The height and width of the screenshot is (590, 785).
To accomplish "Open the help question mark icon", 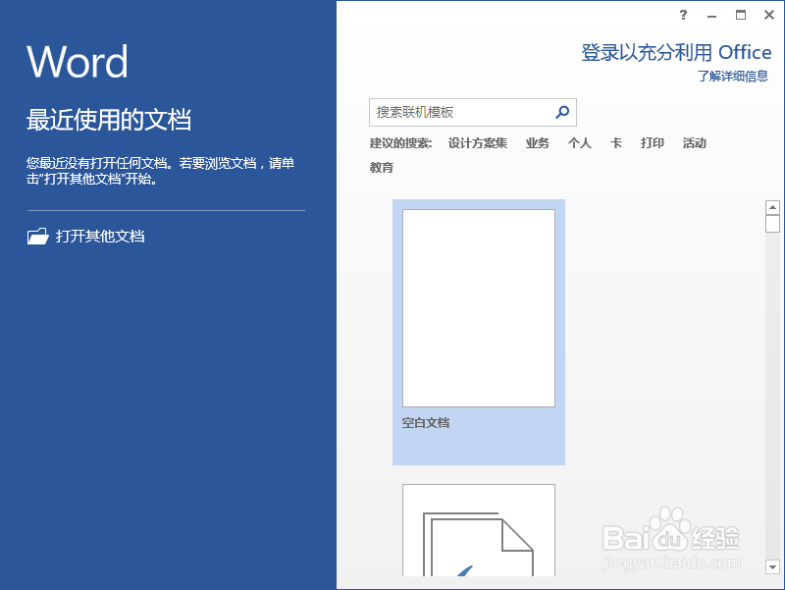I will (x=683, y=15).
